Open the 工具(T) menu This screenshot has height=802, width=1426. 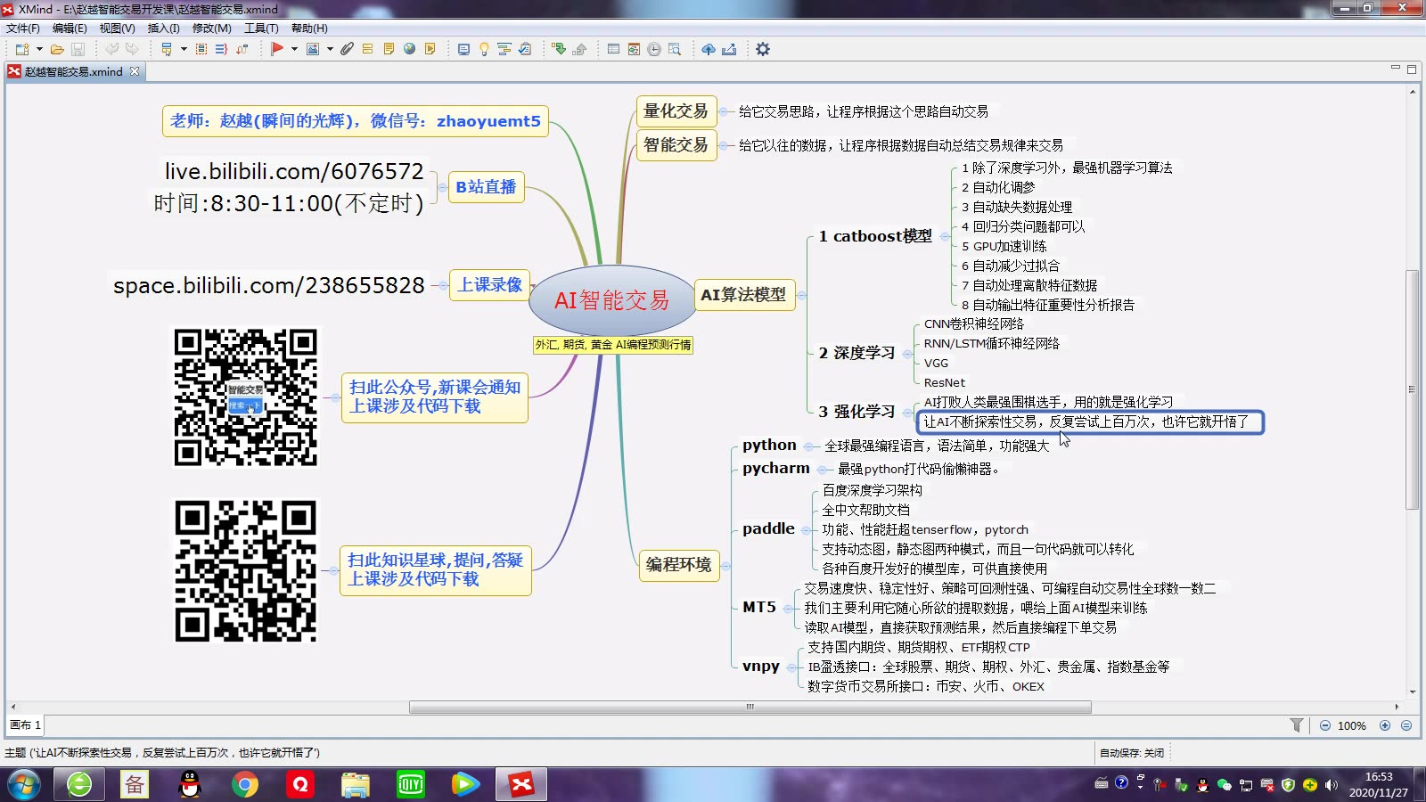(261, 29)
